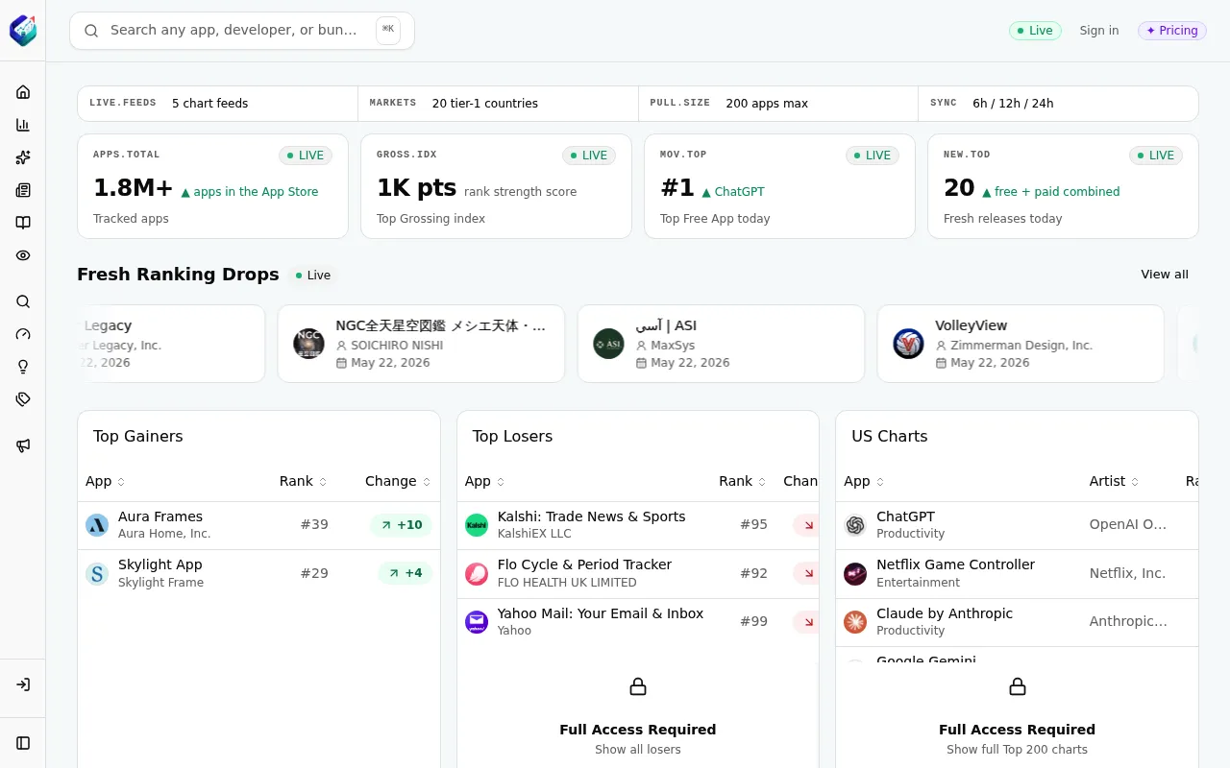Focus the app search field
This screenshot has width=1230, height=768.
242,31
